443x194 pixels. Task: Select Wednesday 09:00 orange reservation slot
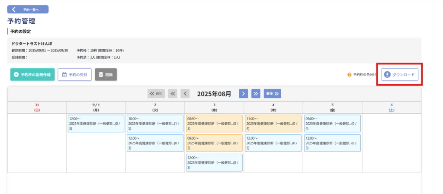[214, 143]
